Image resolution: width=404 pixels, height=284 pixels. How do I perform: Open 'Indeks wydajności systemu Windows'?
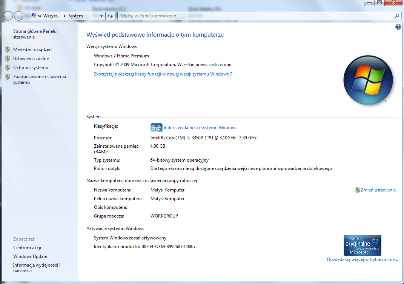(200, 128)
